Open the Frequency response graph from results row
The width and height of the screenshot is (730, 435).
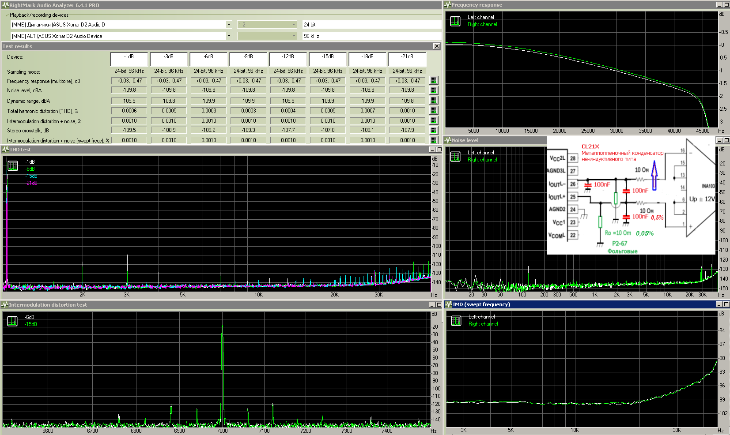(x=434, y=80)
